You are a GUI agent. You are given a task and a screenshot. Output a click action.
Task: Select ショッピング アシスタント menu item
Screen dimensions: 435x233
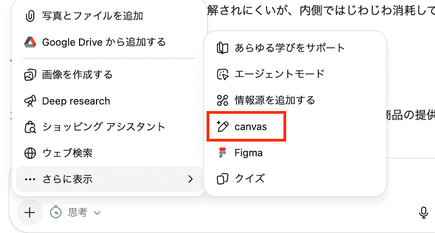tap(103, 127)
